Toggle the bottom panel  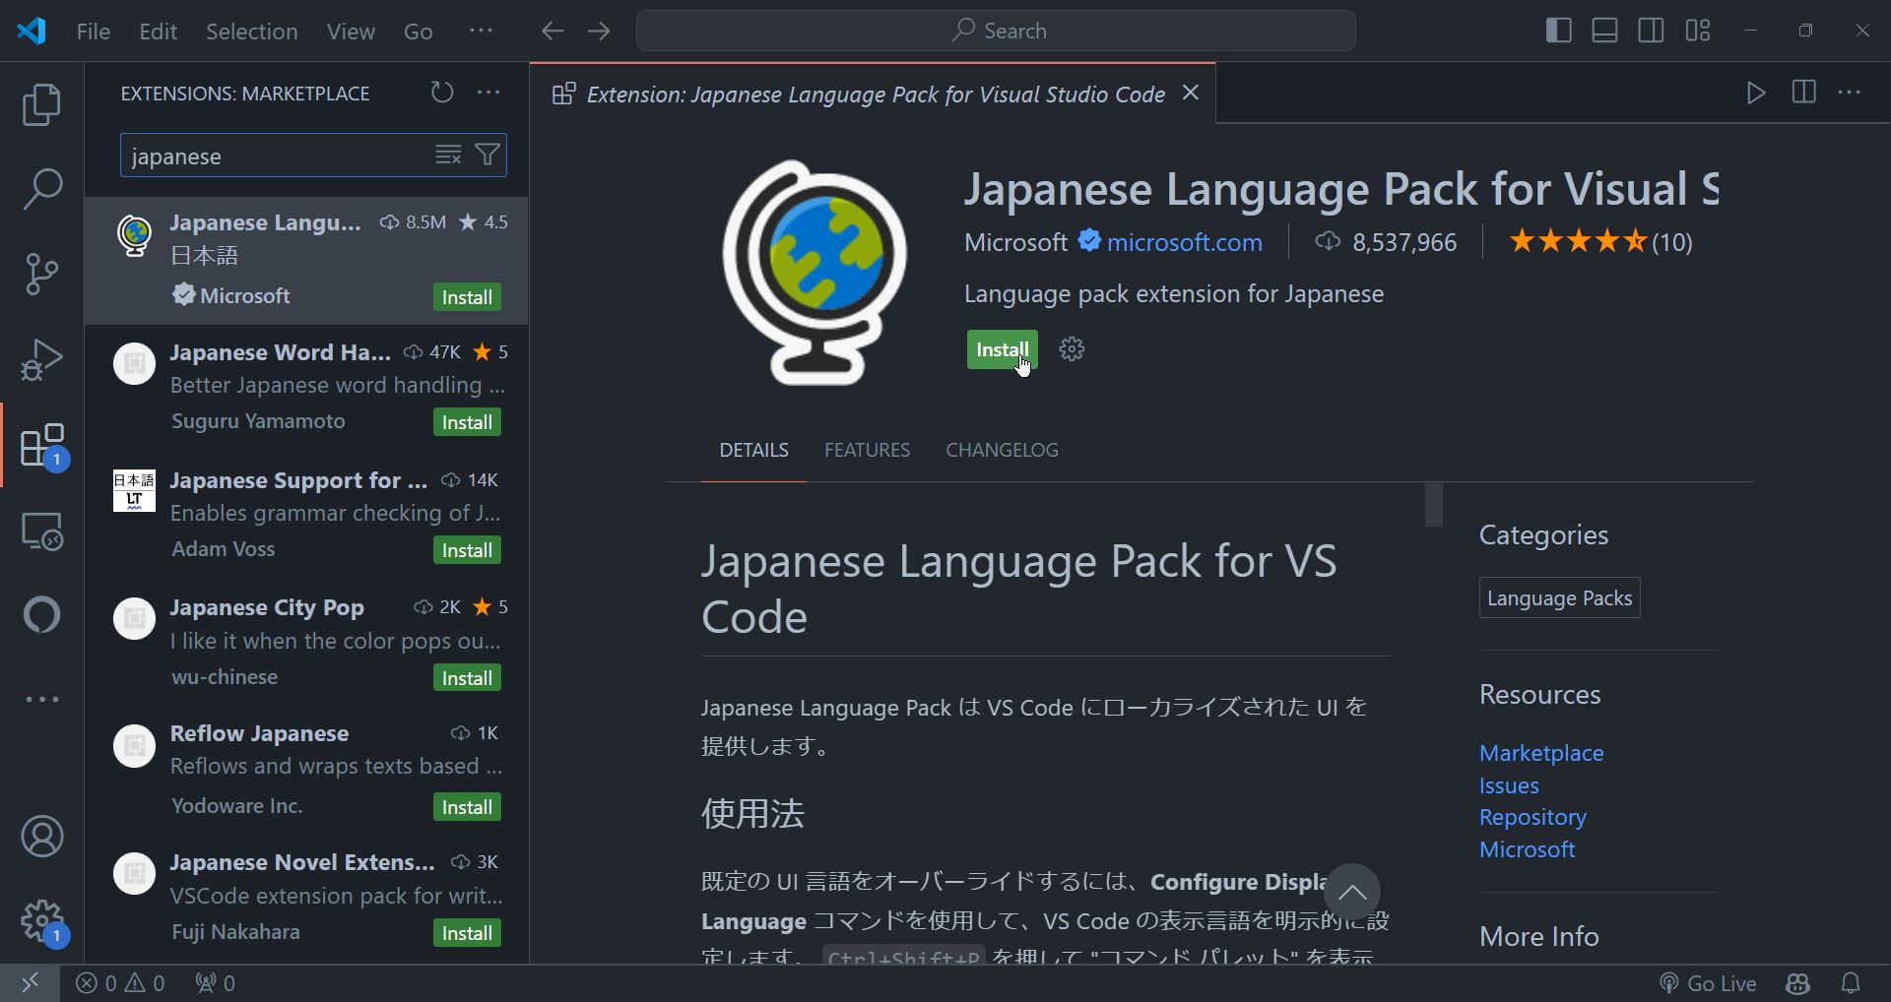(1604, 31)
